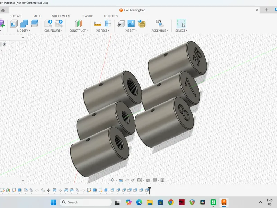Switch to the UTILITIES tab

tap(111, 16)
